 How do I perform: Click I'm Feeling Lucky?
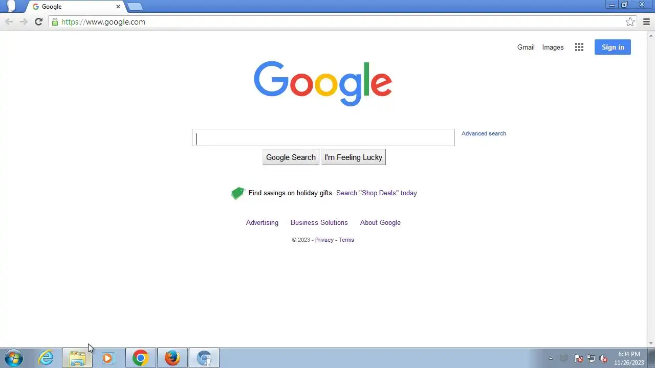coord(353,157)
